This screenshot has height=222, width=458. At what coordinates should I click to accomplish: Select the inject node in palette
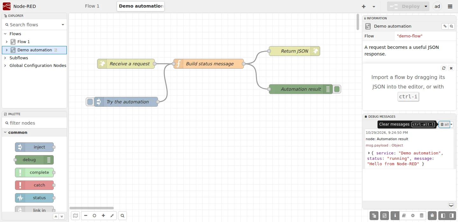point(34,147)
